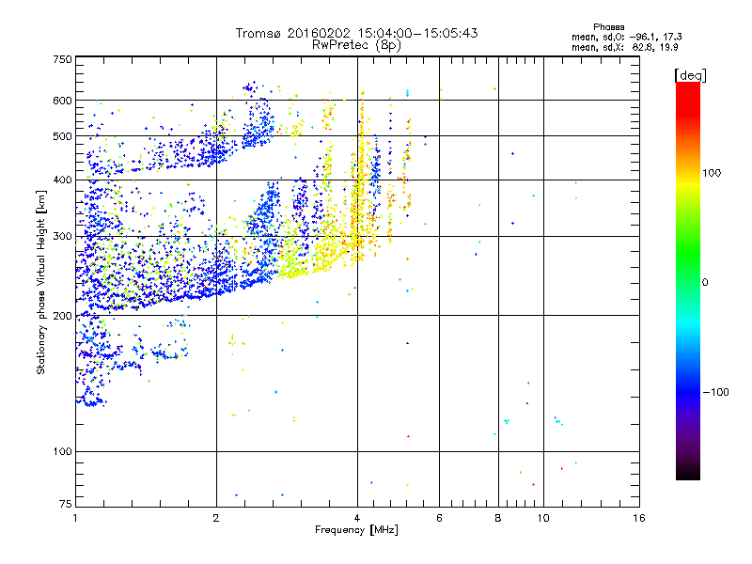The height and width of the screenshot is (564, 752).
Task: Click the 'mean, sd,O: -96.1, 17.3' text
Action: pyautogui.click(x=626, y=37)
